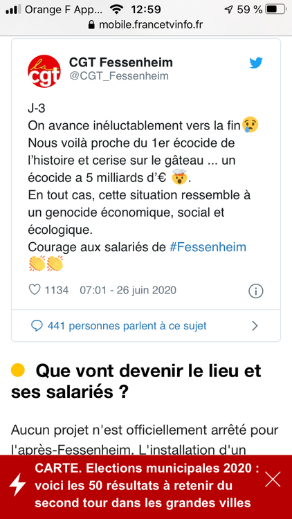The height and width of the screenshot is (519, 292).
Task: Read the CARTE Elections municipales 2020 headline
Action: pos(147,486)
